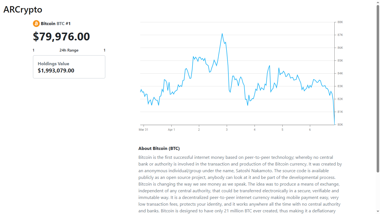The width and height of the screenshot is (380, 214).
Task: Open the ARCrypto home title
Action: coord(23,9)
